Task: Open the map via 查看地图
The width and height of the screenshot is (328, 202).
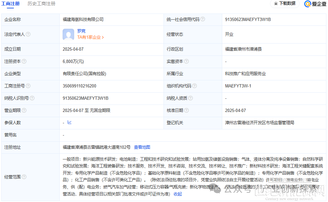Action: 142,147
